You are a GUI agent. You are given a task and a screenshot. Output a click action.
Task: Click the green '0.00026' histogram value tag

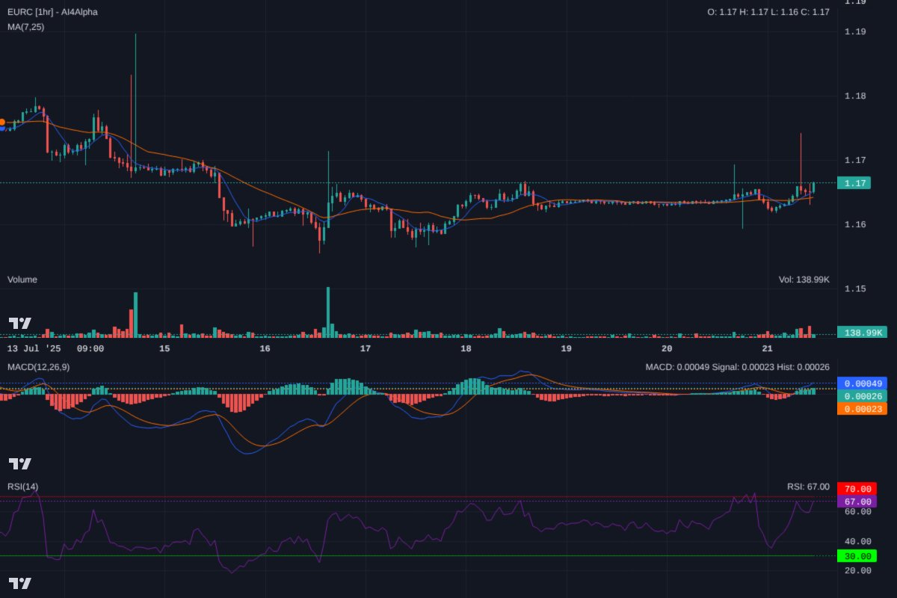(862, 396)
